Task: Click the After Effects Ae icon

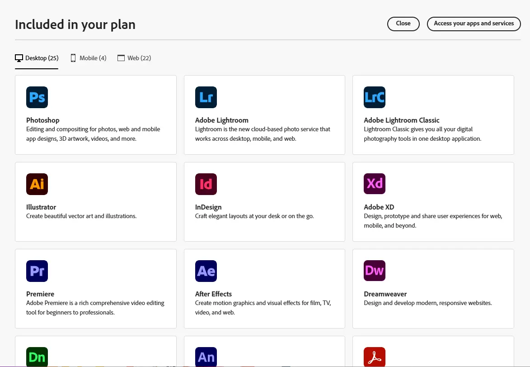Action: click(206, 271)
